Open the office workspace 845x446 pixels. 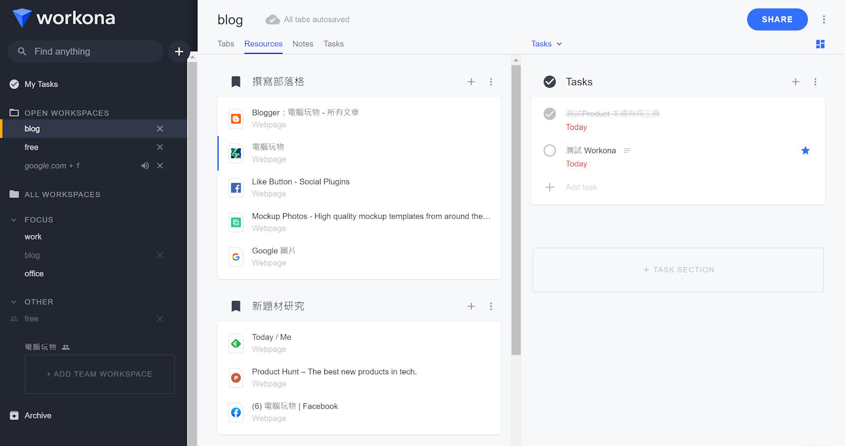(x=34, y=273)
